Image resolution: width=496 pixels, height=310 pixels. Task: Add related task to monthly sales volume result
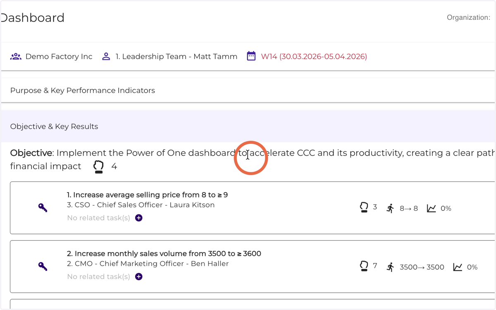tap(139, 277)
